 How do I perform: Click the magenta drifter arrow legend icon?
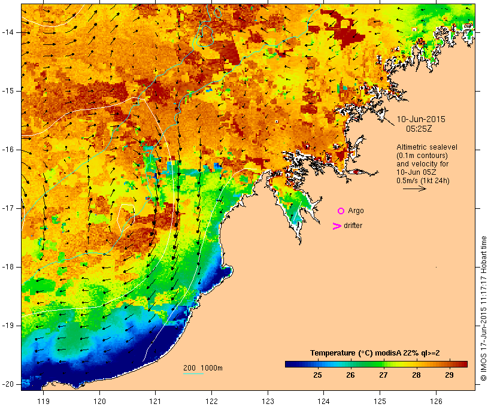click(337, 226)
